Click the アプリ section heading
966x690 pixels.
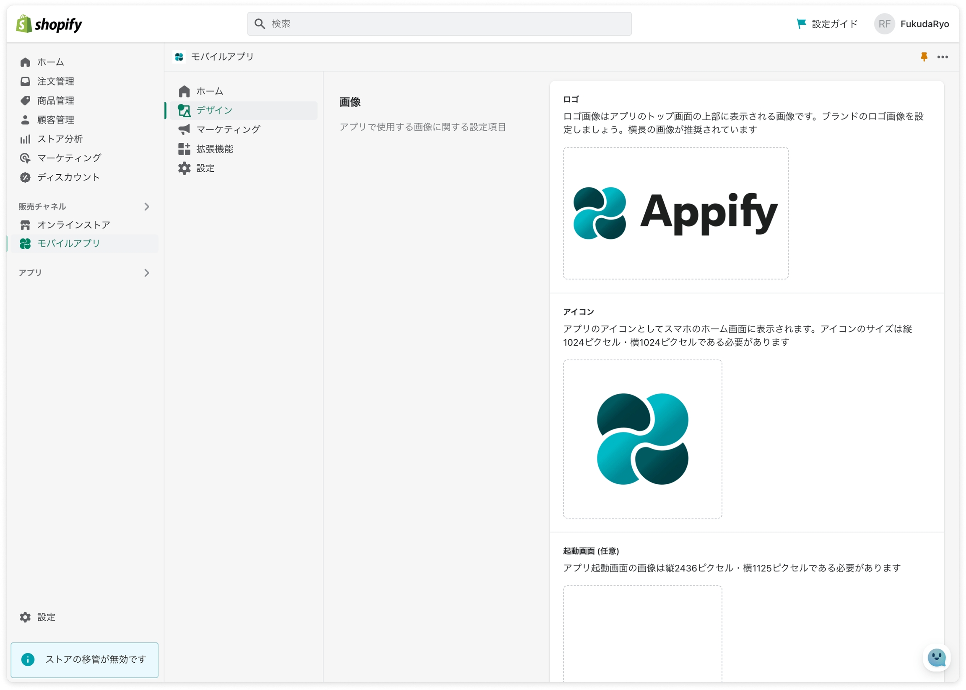point(30,273)
